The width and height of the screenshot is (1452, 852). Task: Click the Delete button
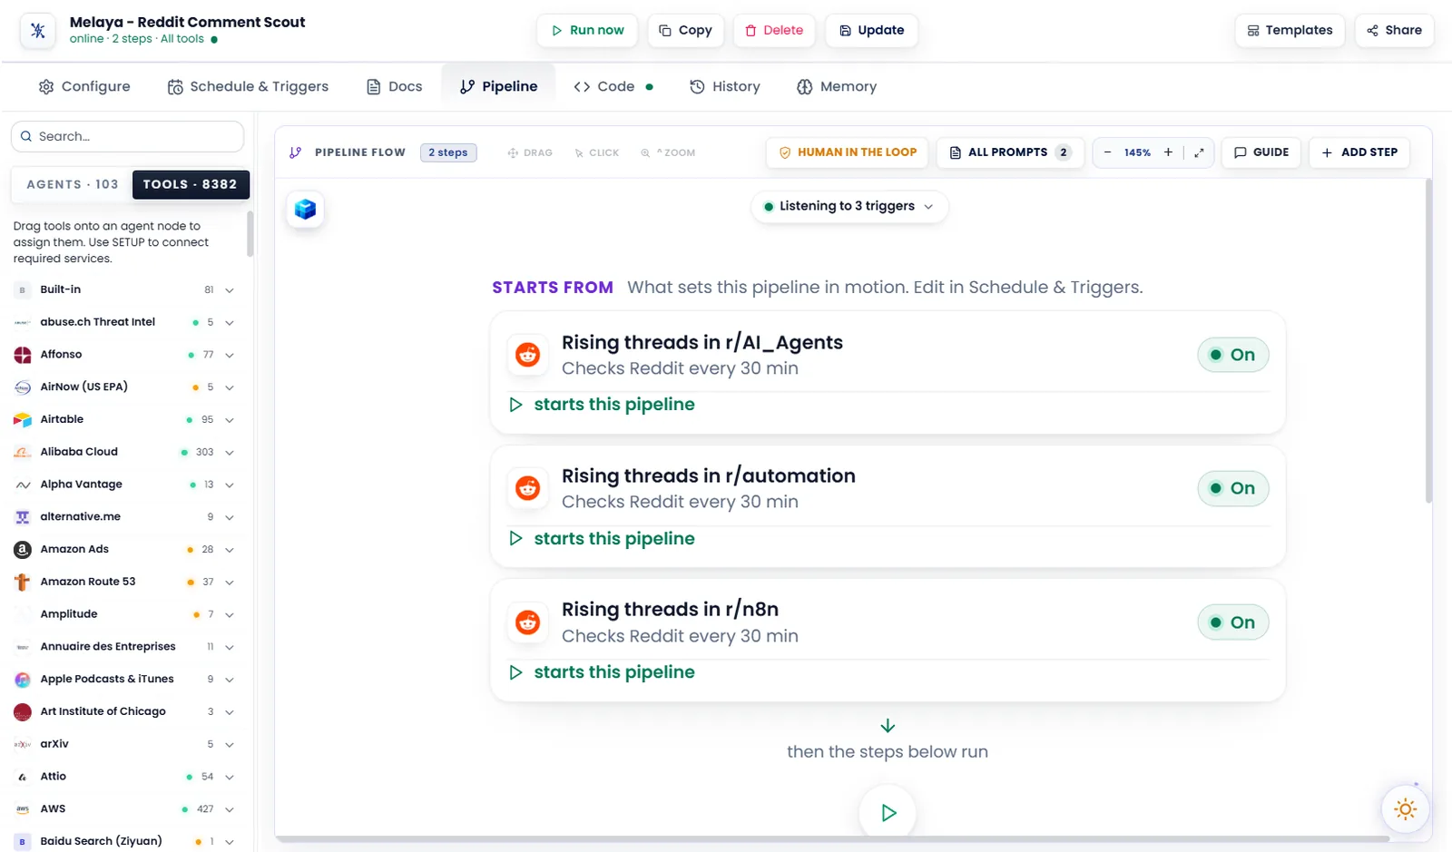(774, 30)
